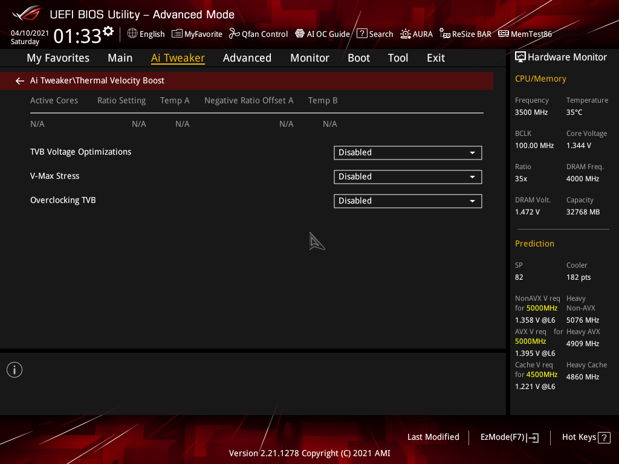Toggle ReSize BAR icon
This screenshot has width=619, height=464.
tap(445, 34)
